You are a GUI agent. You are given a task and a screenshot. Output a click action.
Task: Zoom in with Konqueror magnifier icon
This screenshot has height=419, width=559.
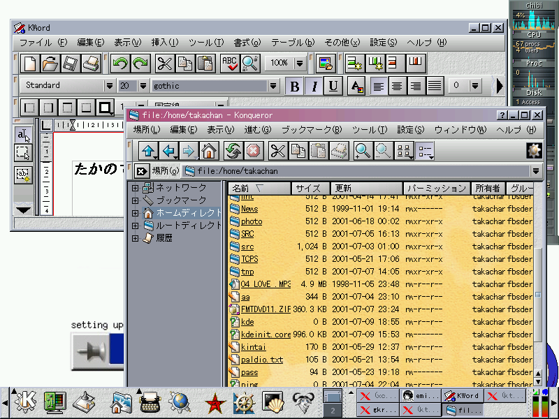(363, 151)
